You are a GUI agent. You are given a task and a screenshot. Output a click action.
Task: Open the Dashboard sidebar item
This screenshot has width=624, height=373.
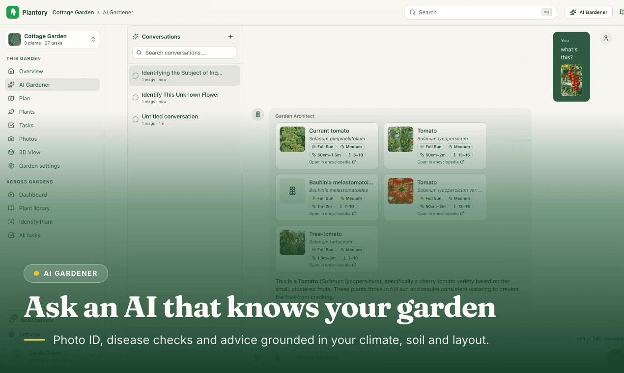point(52,195)
